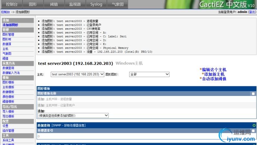Viewport: 257px width, 145px height.
Task: Open 主机 in the sidebar
Action: [x=5, y=49]
